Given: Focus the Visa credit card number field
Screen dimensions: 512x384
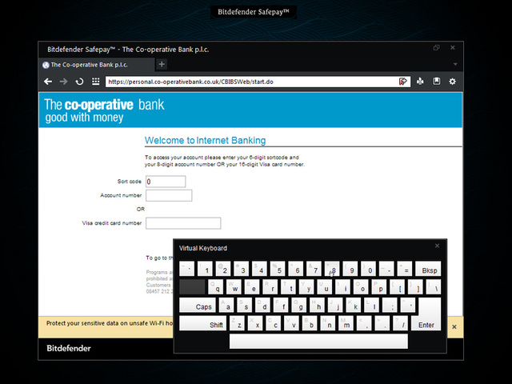Looking at the screenshot, I should [183, 223].
